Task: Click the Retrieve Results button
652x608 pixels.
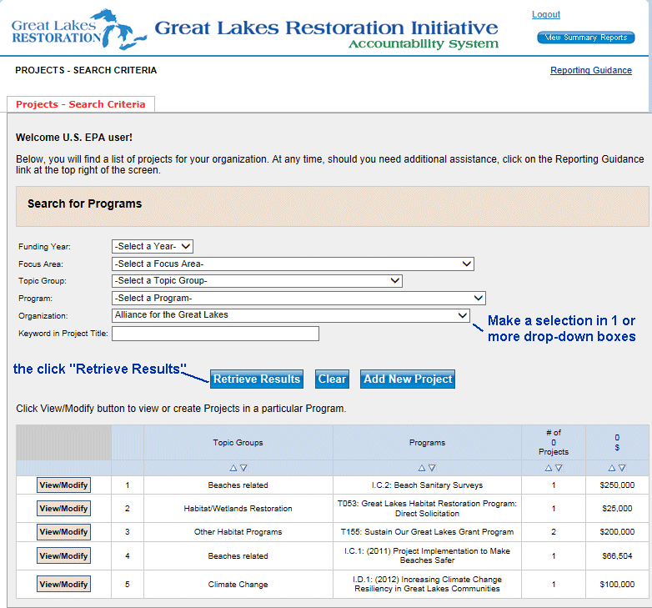Action: click(257, 379)
